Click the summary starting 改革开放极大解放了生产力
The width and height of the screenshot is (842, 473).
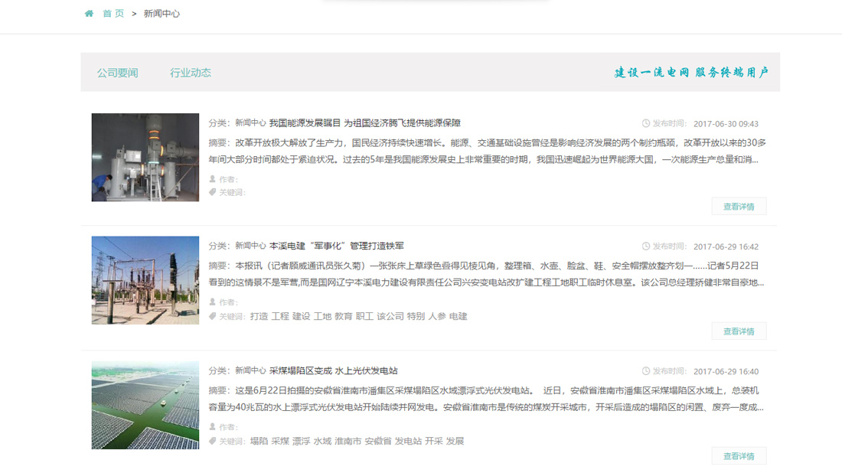pos(487,151)
